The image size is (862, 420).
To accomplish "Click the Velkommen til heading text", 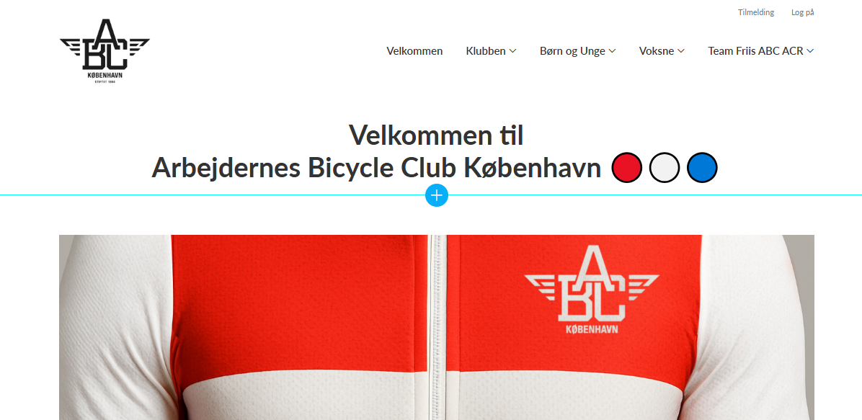I will [436, 135].
